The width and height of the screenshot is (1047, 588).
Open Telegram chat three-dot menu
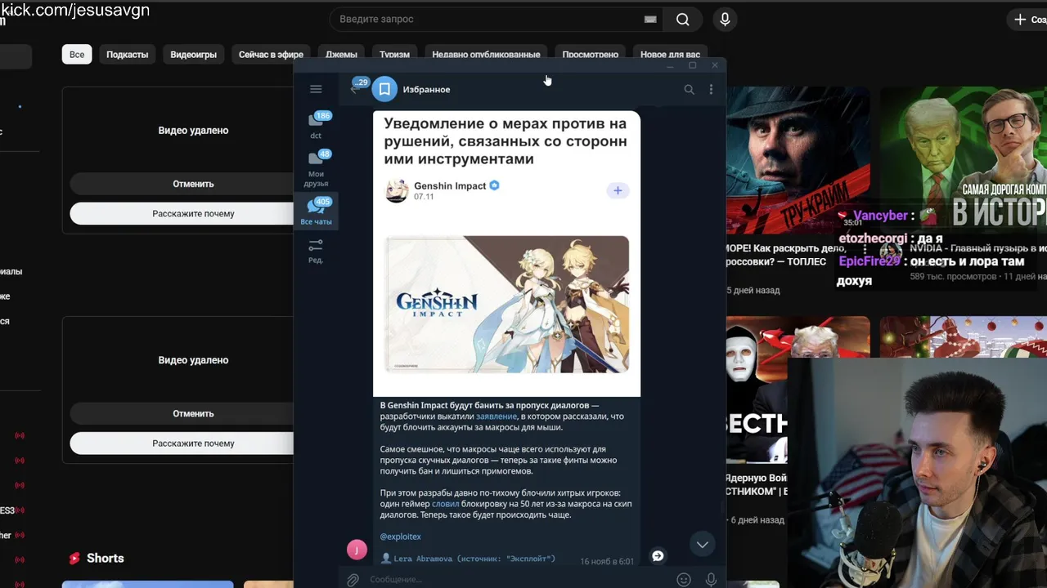(711, 89)
